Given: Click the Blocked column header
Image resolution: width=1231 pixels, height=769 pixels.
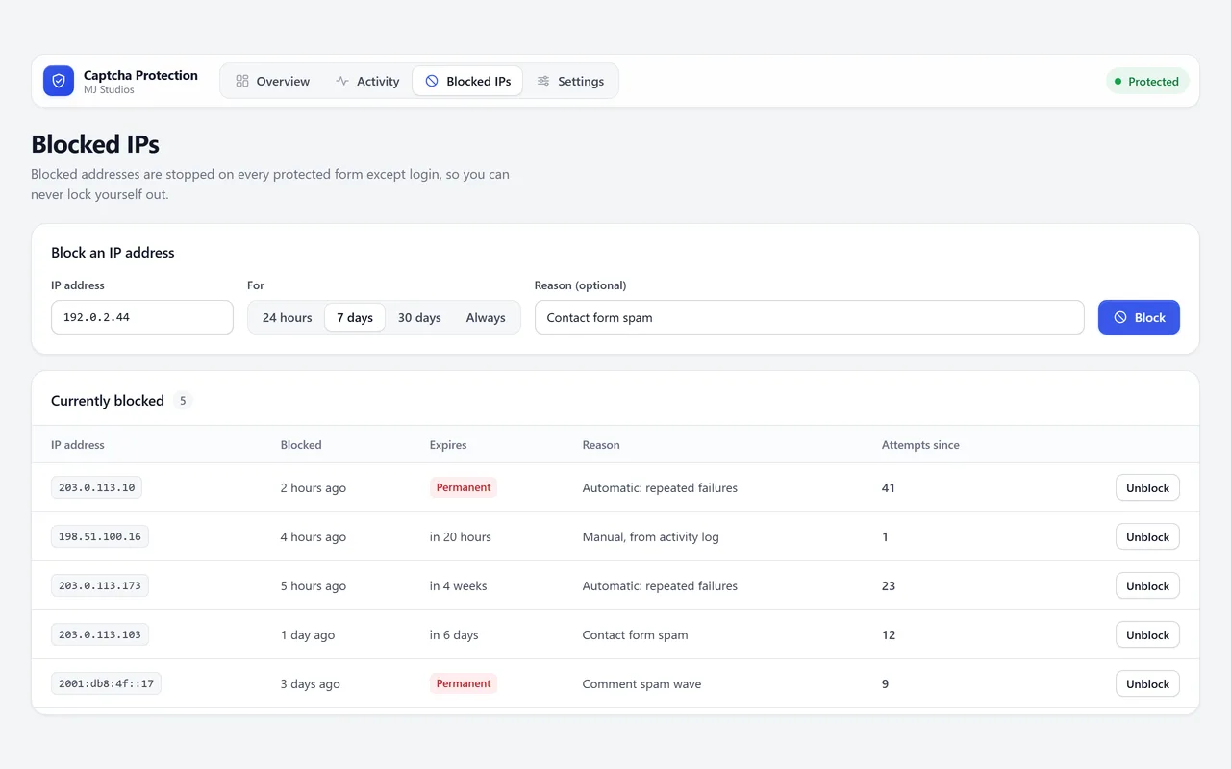Looking at the screenshot, I should (x=301, y=445).
